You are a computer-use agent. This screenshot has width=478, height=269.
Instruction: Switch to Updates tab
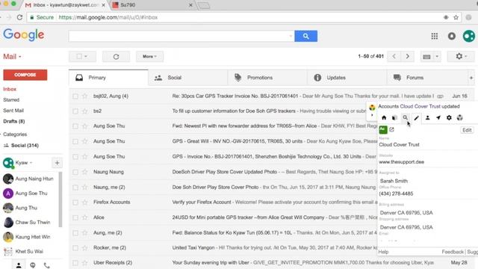tap(347, 78)
